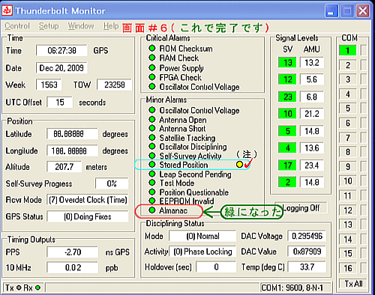The height and width of the screenshot is (295, 375).
Task: Click the green Stored Position indicator
Action: (152, 165)
